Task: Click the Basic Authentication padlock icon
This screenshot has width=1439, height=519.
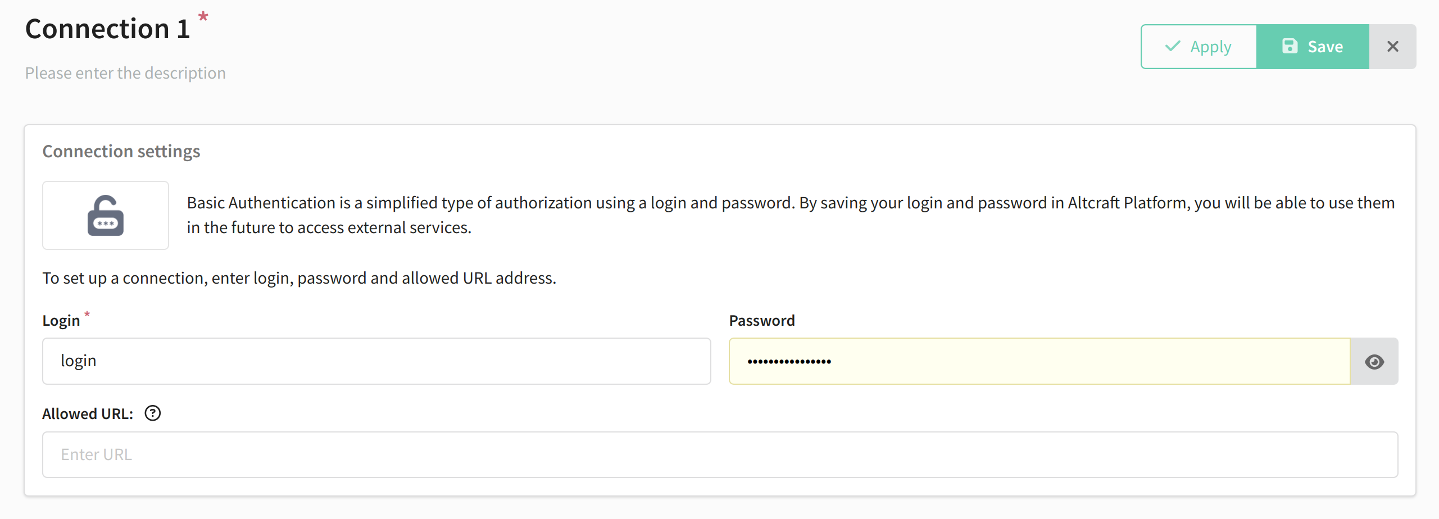Action: click(x=106, y=216)
